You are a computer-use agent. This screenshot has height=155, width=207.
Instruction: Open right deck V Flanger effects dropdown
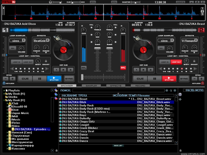196,40
